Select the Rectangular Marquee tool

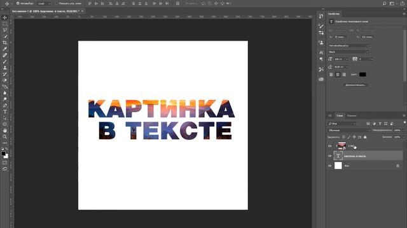(4, 24)
